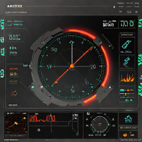Click the leftmost small icon in the top right toolbar
Image resolution: width=142 pixels, height=142 pixels.
121,12
